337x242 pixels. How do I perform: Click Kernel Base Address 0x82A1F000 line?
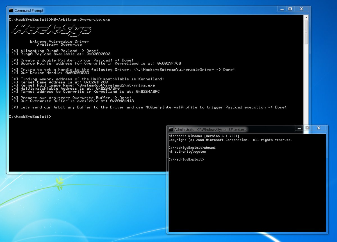(60, 82)
